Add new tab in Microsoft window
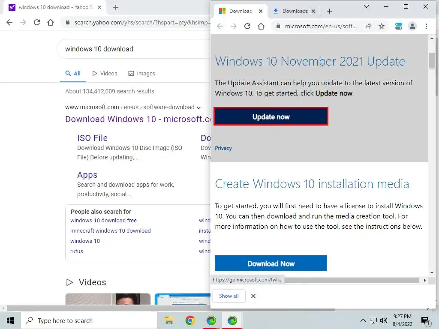Viewport: 439px width, 329px height. click(330, 11)
